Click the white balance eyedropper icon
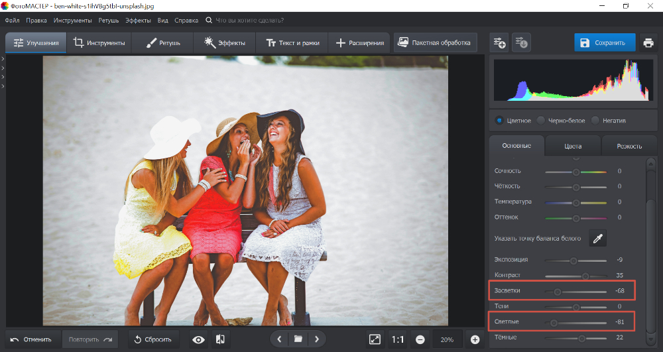Image resolution: width=663 pixels, height=352 pixels. (598, 239)
